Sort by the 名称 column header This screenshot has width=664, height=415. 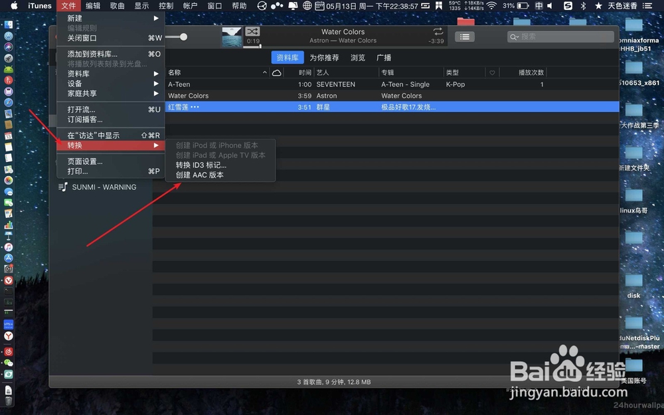click(x=217, y=72)
